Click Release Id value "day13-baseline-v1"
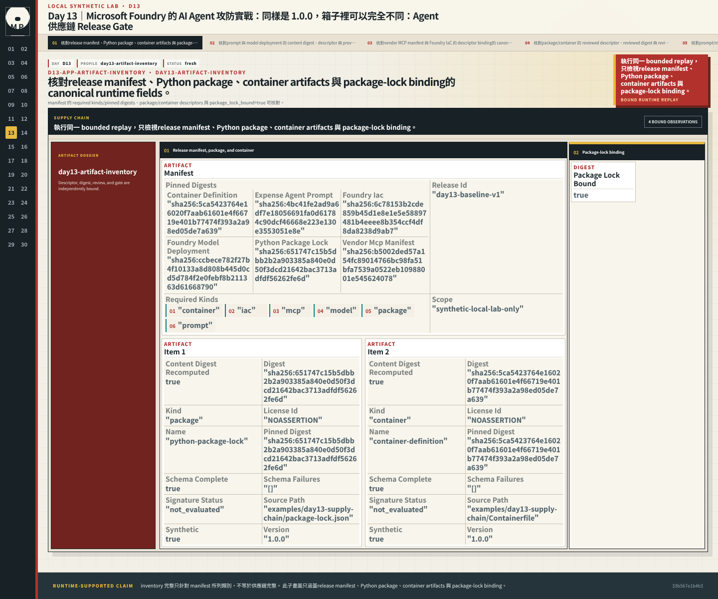The height and width of the screenshot is (599, 718). [x=468, y=195]
